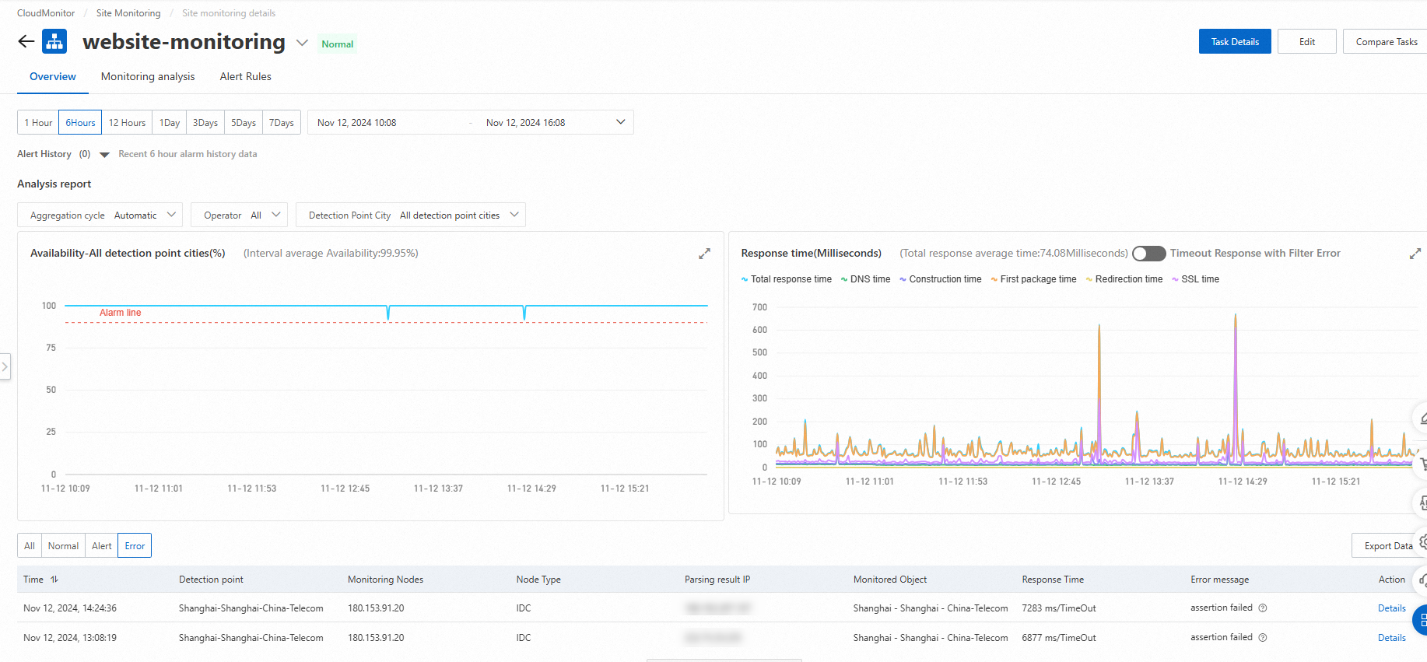Click help icon beside first assertion failed
Screen dimensions: 1427x662
1263,608
